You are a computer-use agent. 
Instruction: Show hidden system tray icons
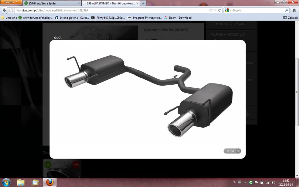click(x=245, y=183)
